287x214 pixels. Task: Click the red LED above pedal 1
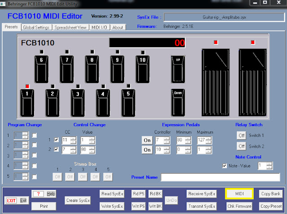(x=27, y=86)
